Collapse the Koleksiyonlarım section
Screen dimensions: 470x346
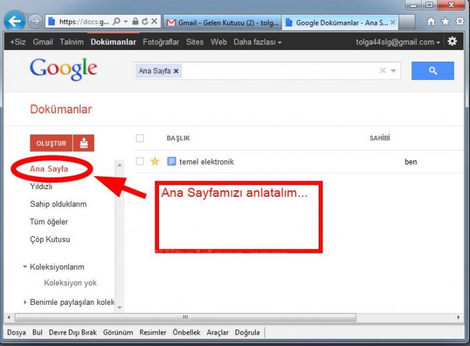click(x=25, y=266)
